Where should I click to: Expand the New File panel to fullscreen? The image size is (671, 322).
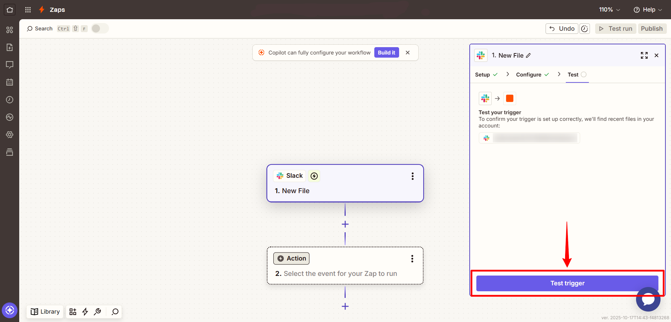(x=644, y=55)
